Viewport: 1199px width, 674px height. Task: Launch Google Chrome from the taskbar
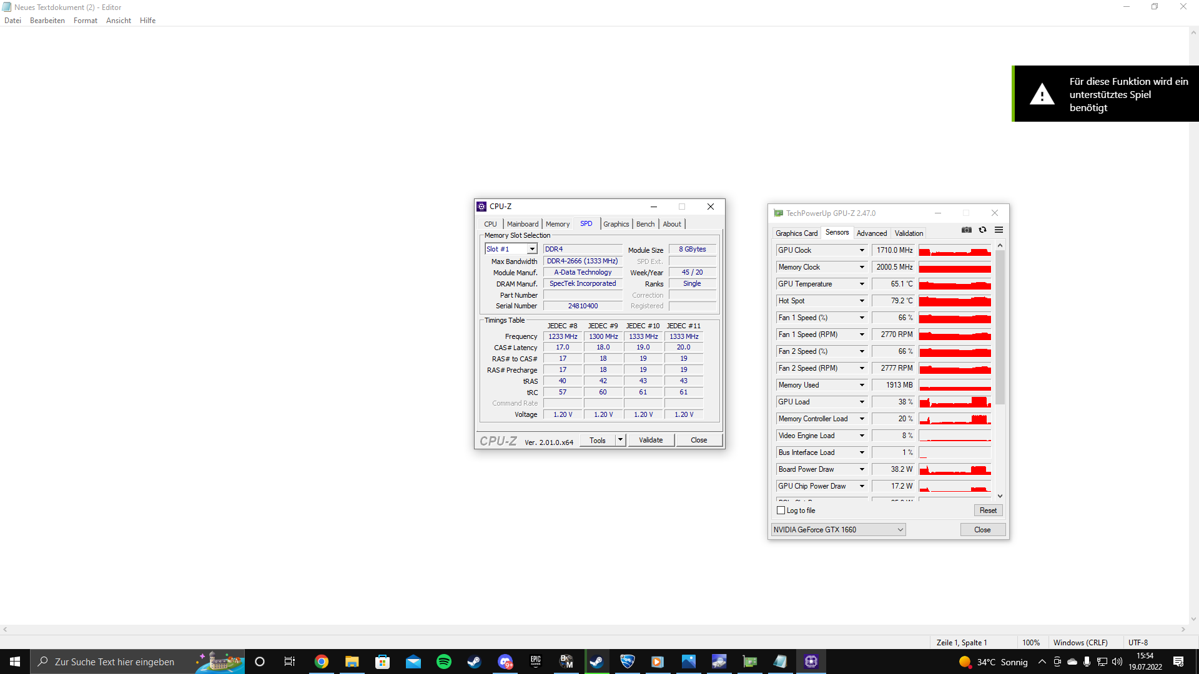[322, 662]
